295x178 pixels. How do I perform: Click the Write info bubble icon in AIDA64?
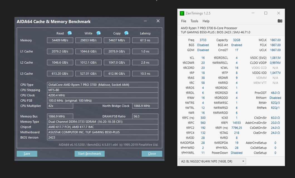pyautogui.click(x=99, y=33)
